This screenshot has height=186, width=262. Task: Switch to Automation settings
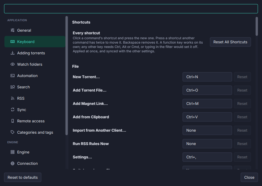(35, 76)
